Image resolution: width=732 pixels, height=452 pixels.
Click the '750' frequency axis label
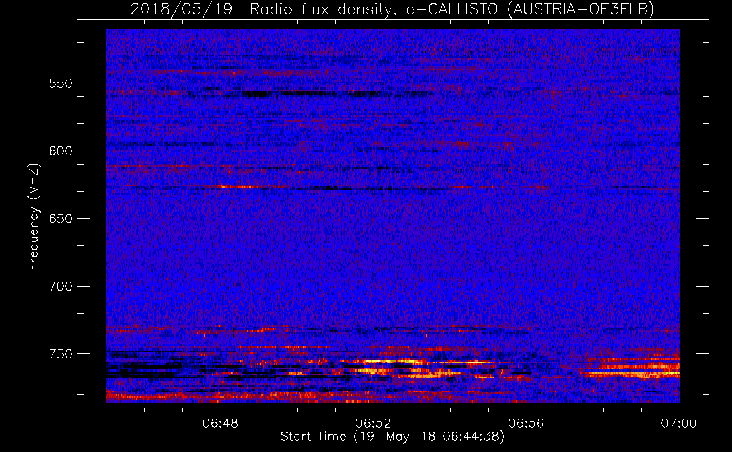point(61,354)
